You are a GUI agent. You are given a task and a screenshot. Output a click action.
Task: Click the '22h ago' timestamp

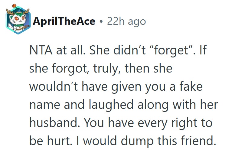click(x=126, y=21)
